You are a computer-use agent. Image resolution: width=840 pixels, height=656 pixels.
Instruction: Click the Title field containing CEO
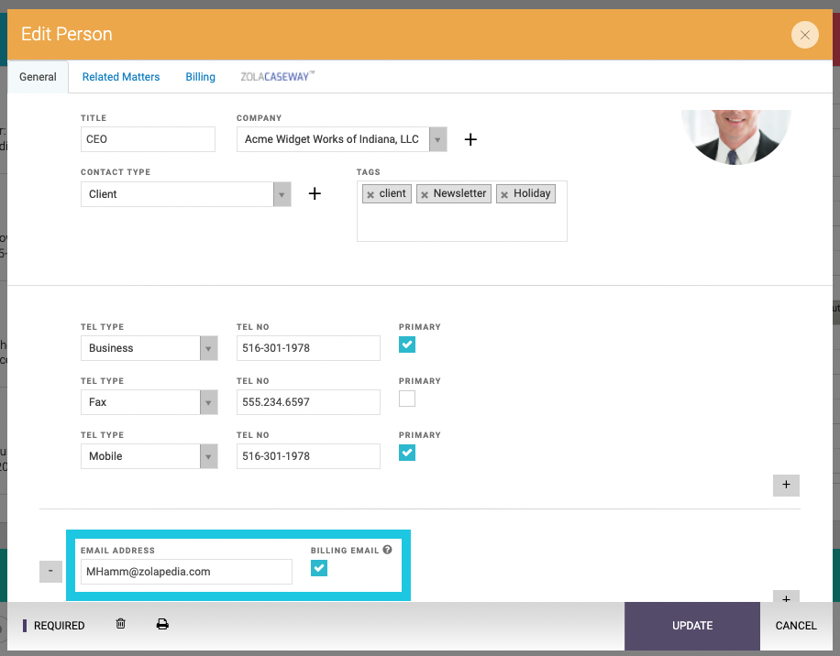tap(148, 139)
